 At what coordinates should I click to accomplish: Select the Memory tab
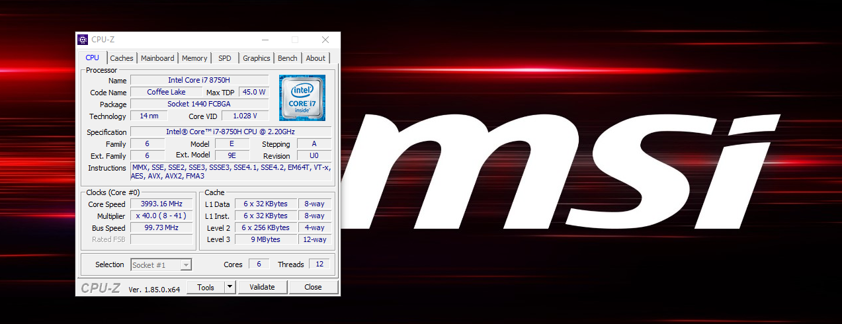194,58
